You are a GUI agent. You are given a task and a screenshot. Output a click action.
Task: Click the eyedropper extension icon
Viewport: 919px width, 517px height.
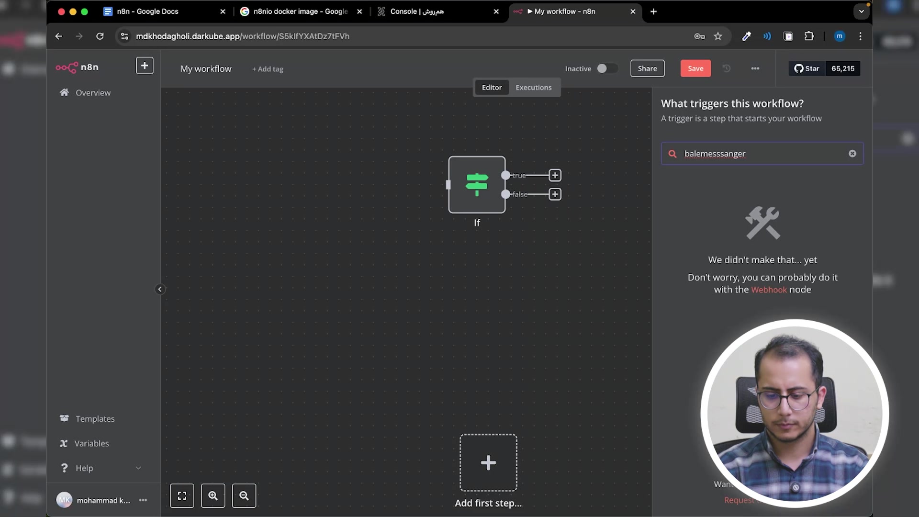[746, 36]
